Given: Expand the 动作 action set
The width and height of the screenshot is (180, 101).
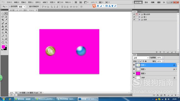Looking at the screenshot, I should pyautogui.click(x=139, y=20).
